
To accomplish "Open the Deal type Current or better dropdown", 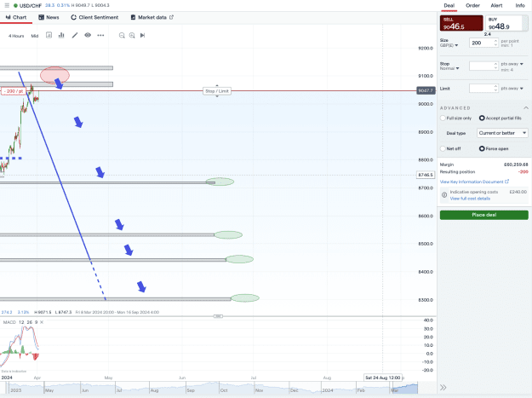I will pyautogui.click(x=502, y=133).
